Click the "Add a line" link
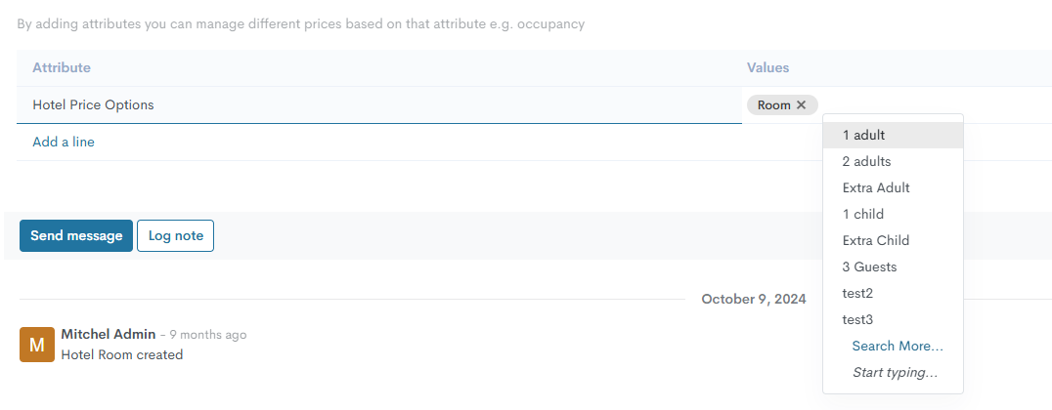This screenshot has height=410, width=1052. pyautogui.click(x=64, y=143)
